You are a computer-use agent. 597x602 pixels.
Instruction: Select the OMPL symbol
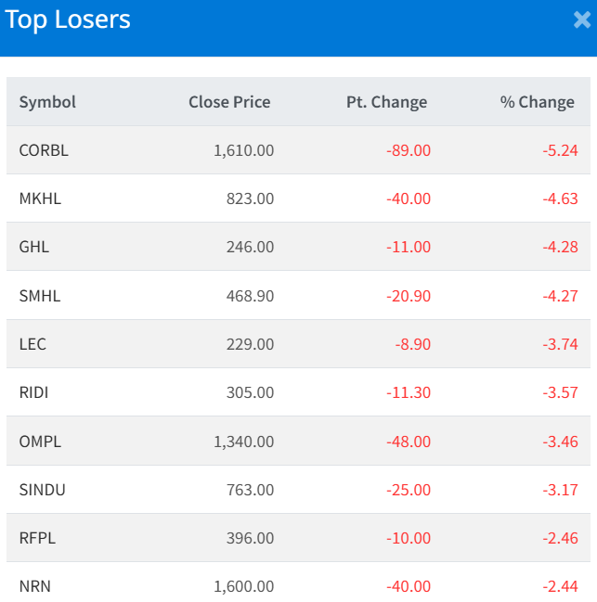pyautogui.click(x=40, y=442)
